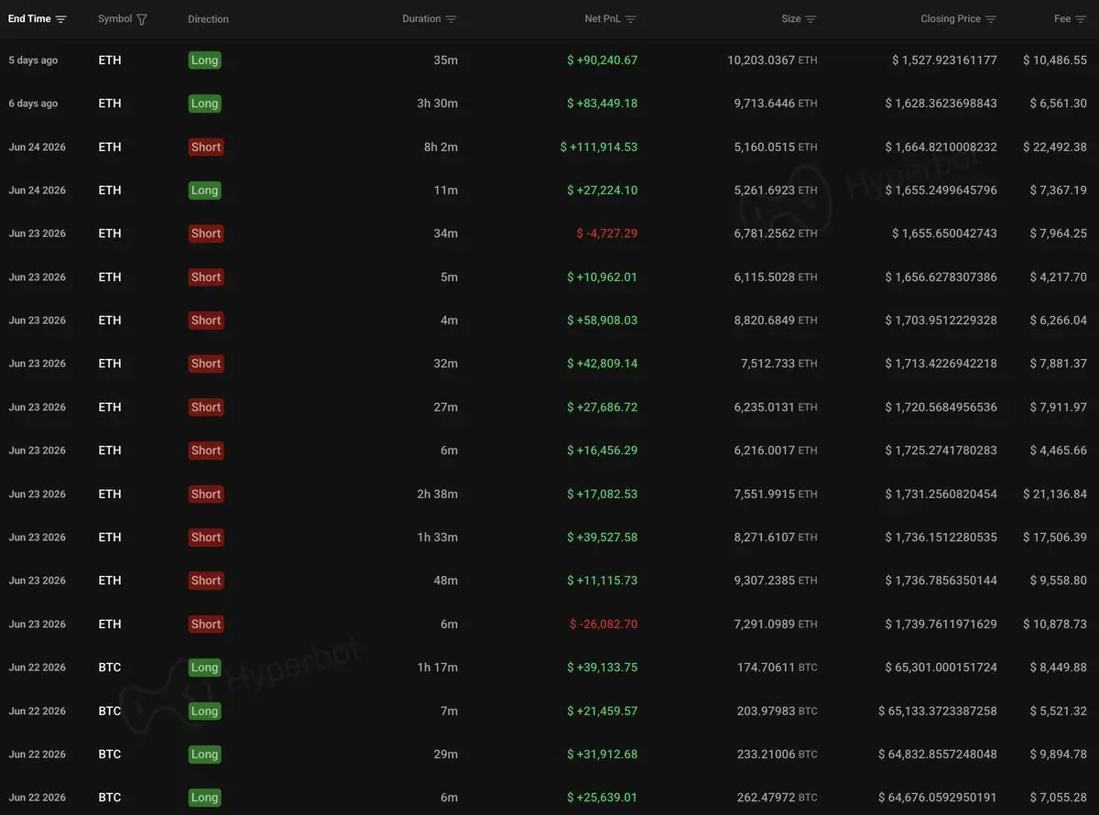This screenshot has height=815, width=1099.
Task: Click duration 35m
Action: 446,60
